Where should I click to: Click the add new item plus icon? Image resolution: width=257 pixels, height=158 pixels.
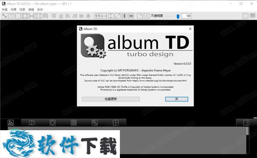click(x=140, y=16)
